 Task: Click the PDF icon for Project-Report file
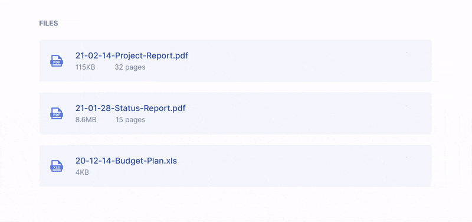[x=57, y=61]
